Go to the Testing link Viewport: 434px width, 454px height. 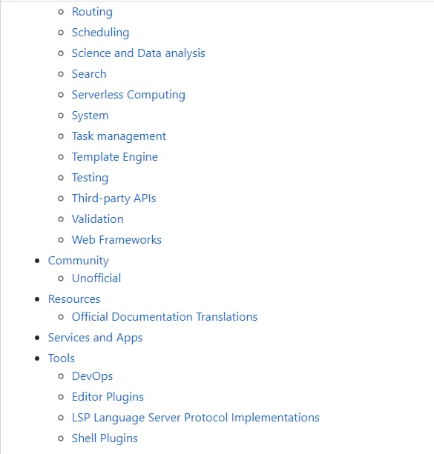(90, 178)
